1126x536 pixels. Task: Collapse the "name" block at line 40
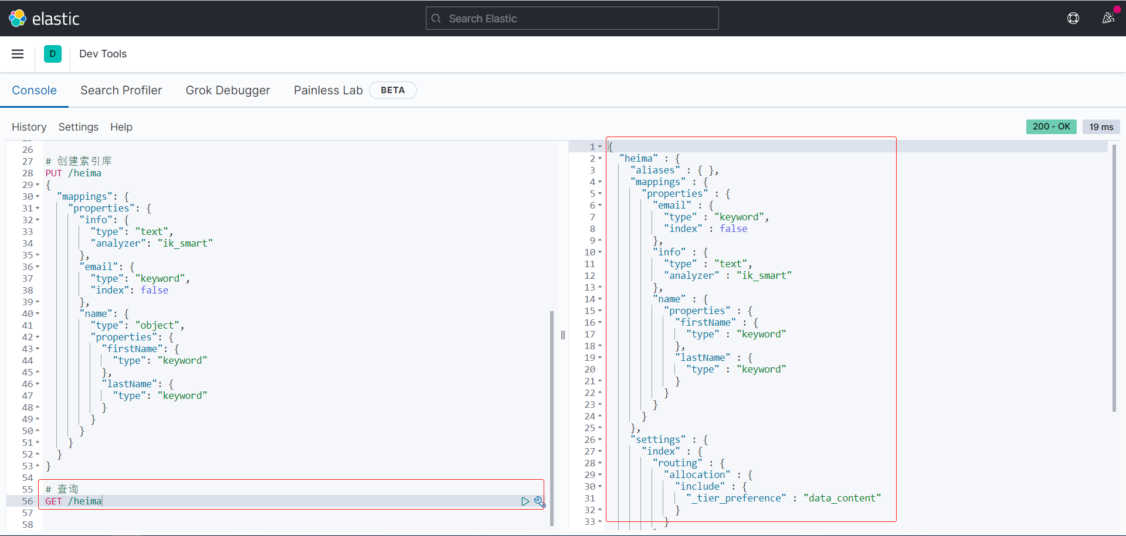pos(38,314)
